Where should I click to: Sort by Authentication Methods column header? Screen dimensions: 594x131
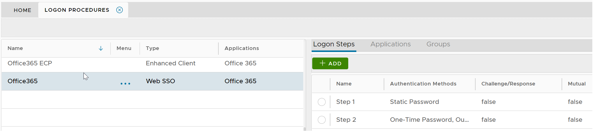coord(423,84)
